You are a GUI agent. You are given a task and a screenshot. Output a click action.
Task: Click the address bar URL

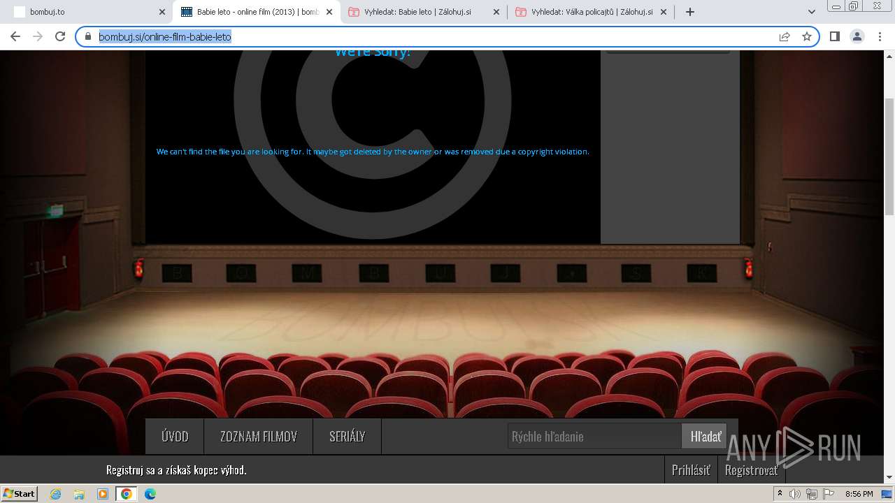[x=165, y=36]
